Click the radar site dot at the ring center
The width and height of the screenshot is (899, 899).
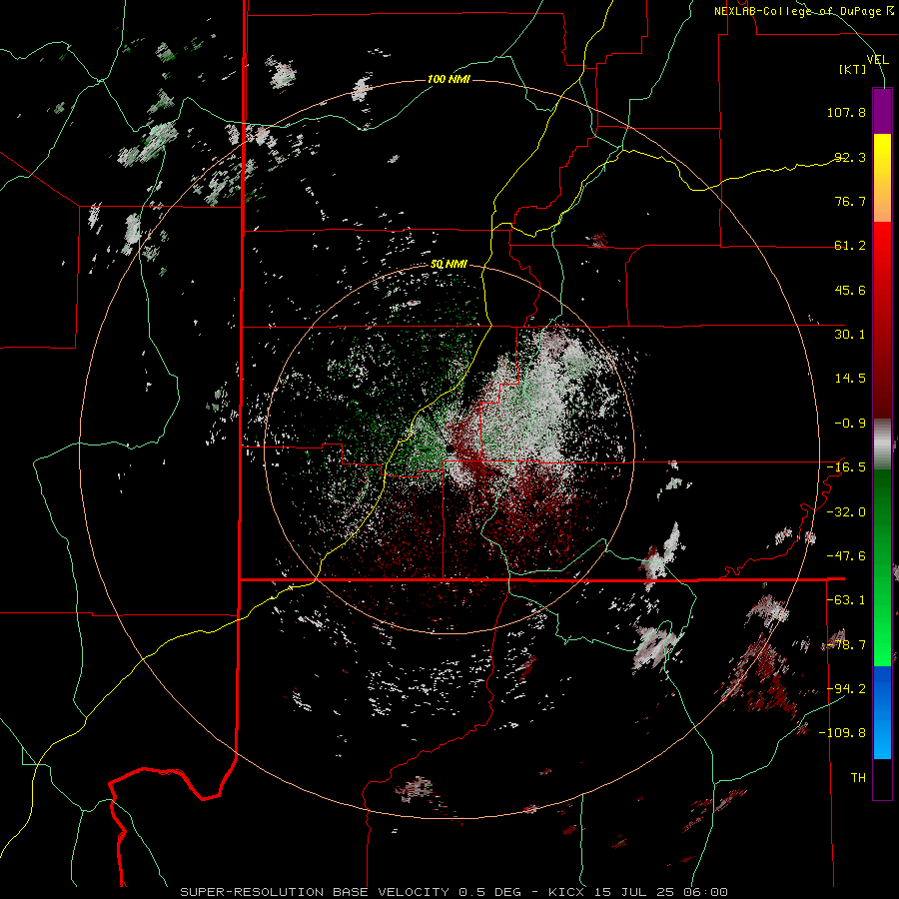tap(449, 449)
